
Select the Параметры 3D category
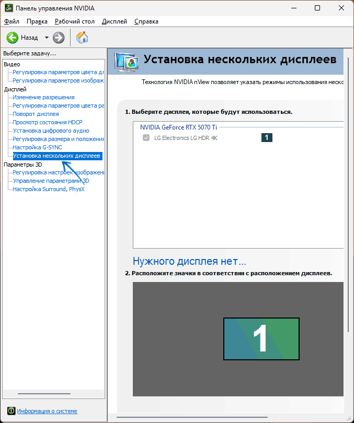click(x=23, y=164)
